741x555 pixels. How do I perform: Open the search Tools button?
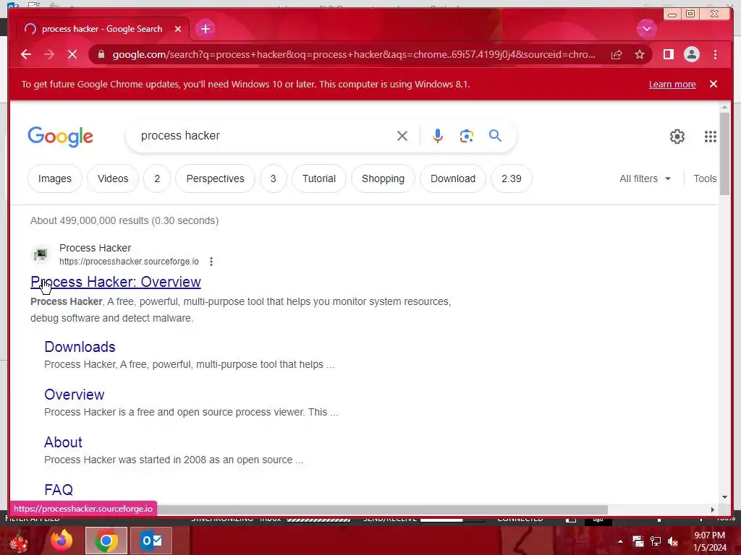pos(705,179)
